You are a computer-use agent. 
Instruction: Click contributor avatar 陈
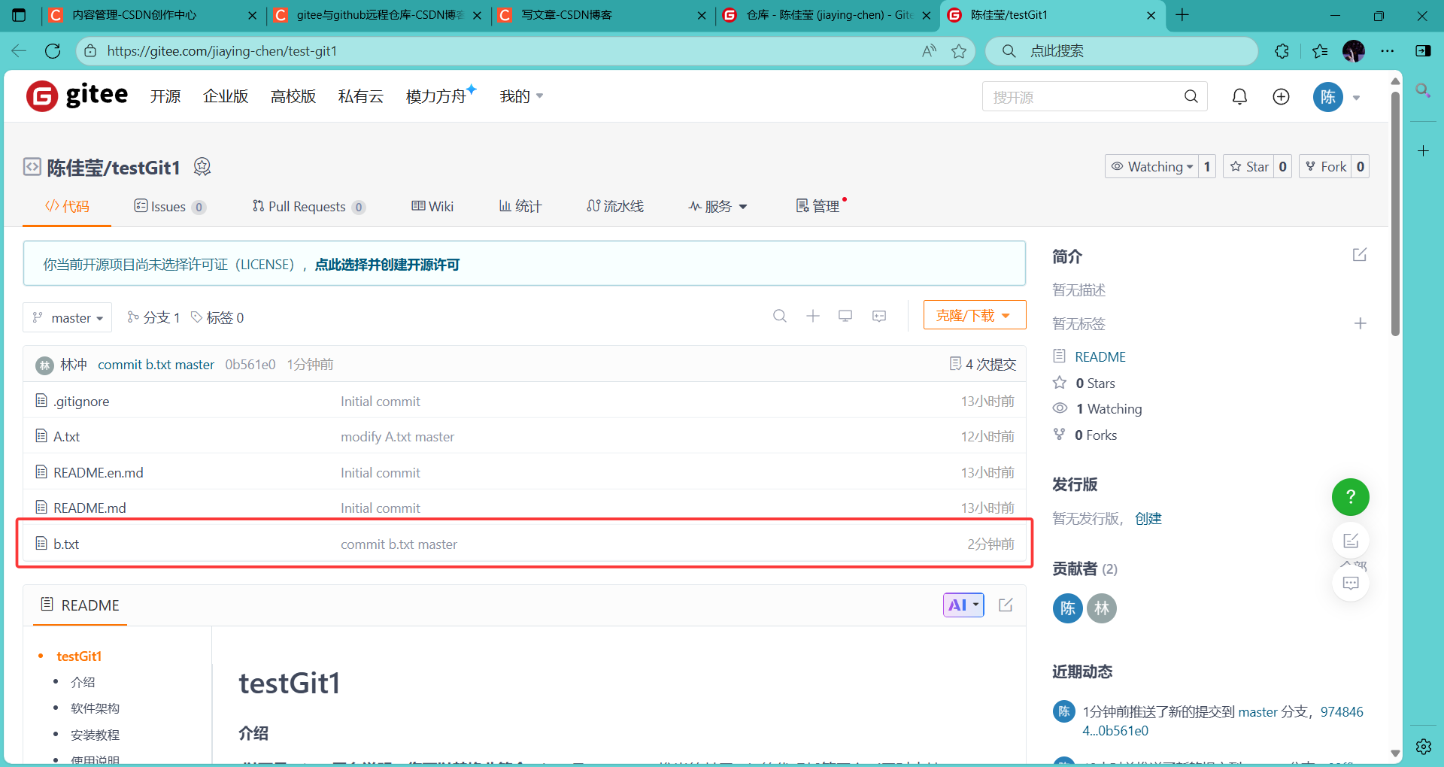tap(1067, 608)
